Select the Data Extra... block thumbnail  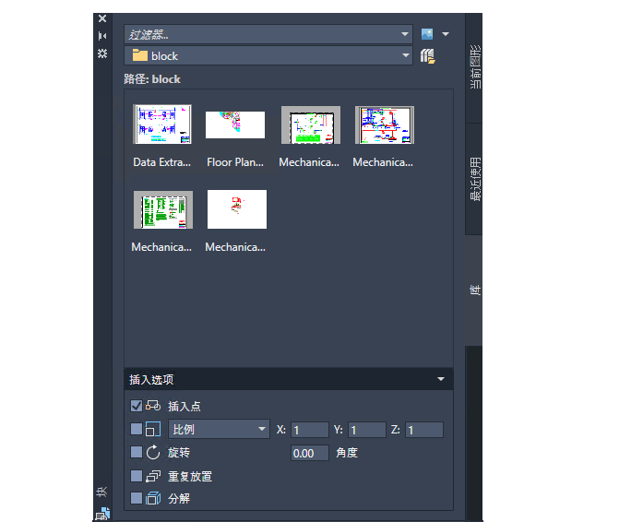coord(162,125)
